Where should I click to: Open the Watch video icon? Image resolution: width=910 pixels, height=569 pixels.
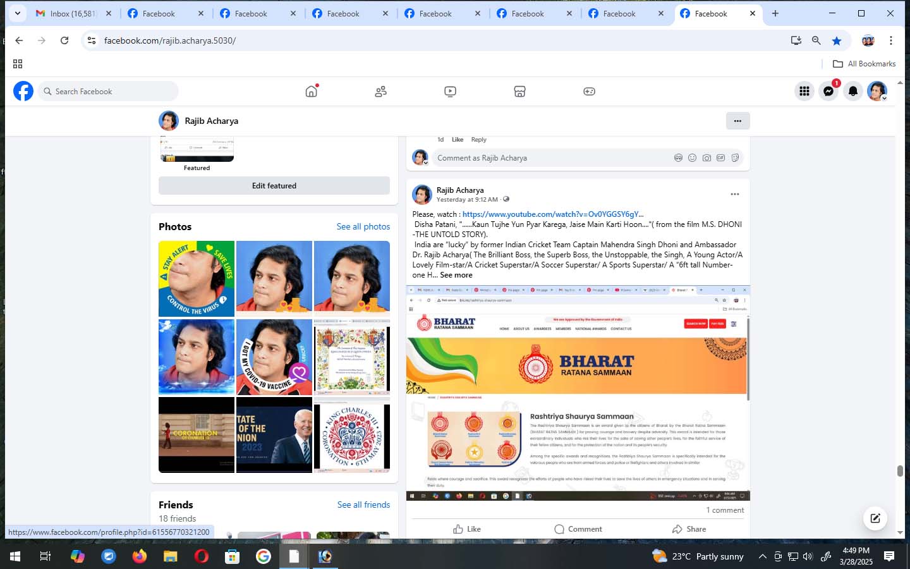tap(450, 92)
